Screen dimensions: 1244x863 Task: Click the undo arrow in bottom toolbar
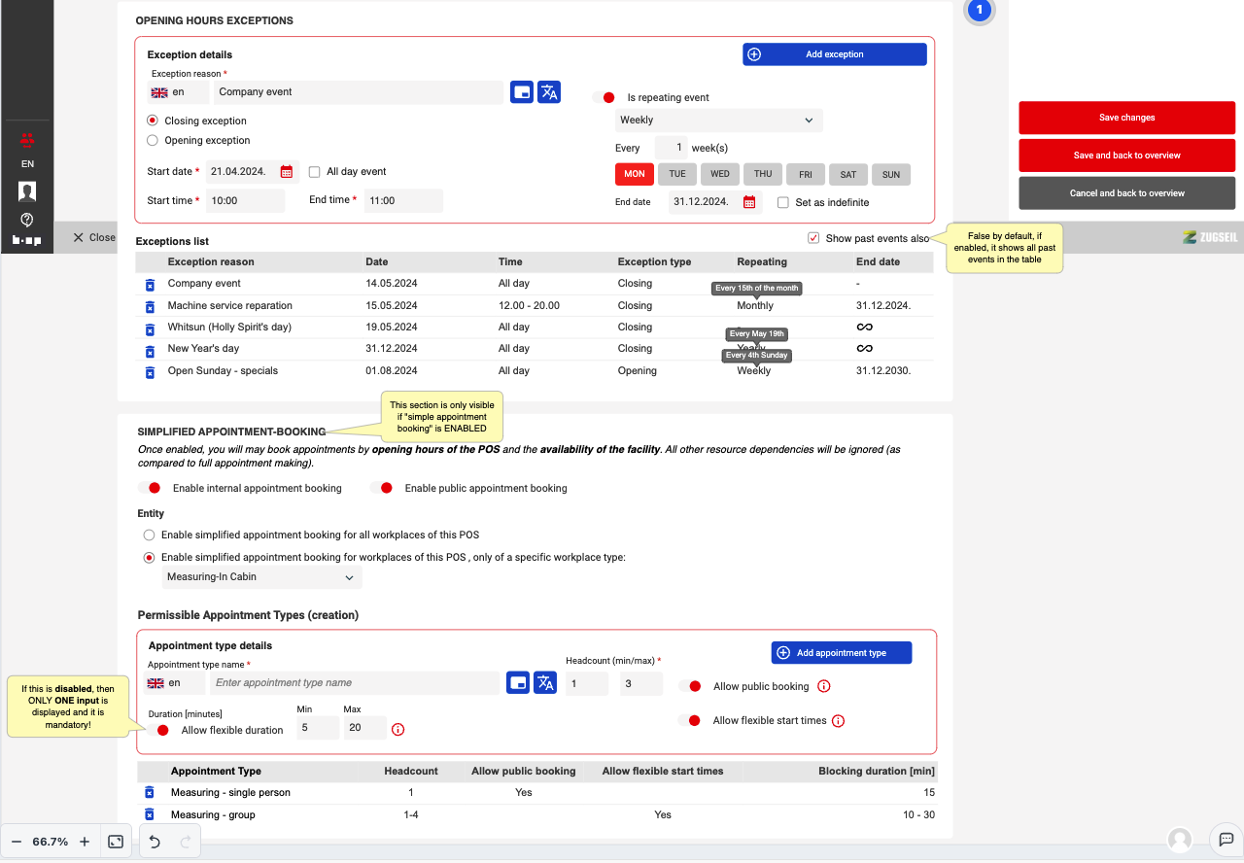[155, 842]
